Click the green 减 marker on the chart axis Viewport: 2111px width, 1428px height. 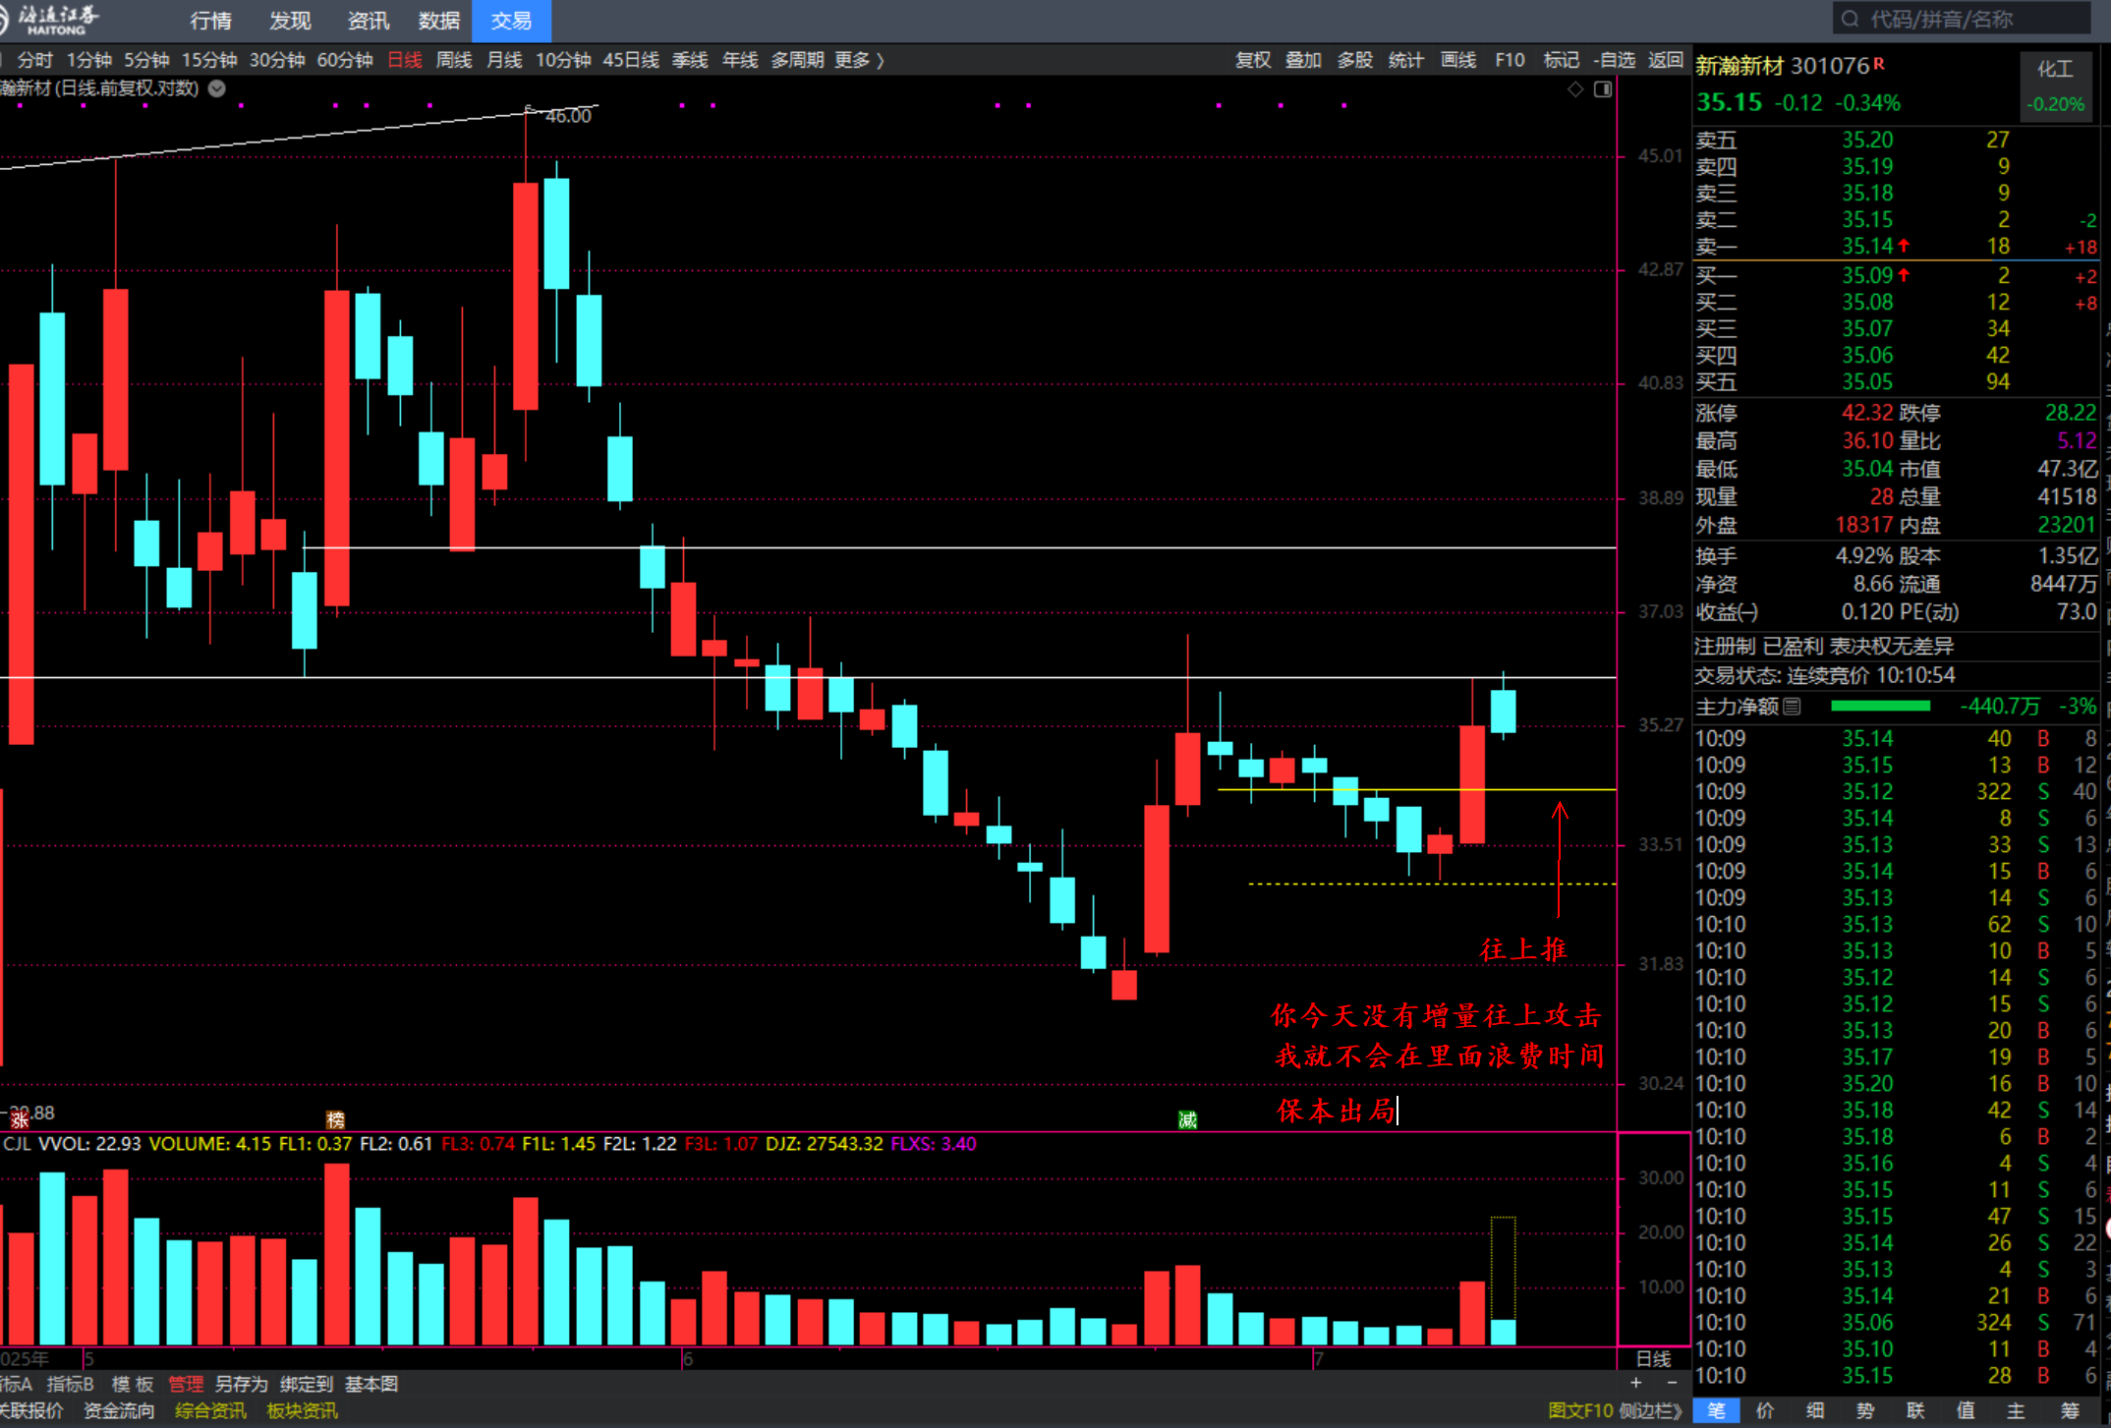(x=1187, y=1119)
